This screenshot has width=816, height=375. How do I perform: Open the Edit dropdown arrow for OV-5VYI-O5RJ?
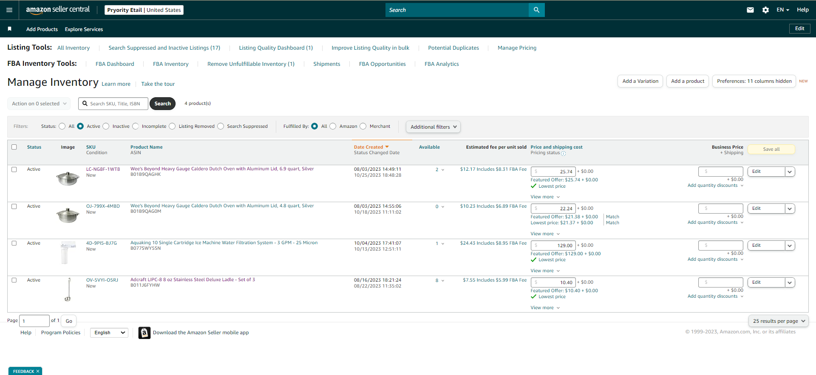tap(790, 282)
